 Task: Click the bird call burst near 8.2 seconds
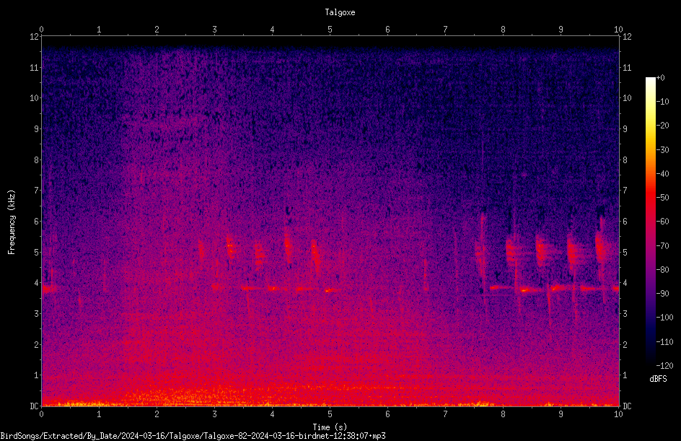click(x=513, y=252)
